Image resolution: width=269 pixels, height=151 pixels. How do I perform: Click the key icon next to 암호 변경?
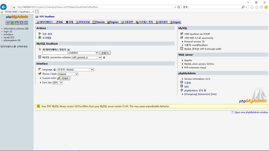point(40,34)
